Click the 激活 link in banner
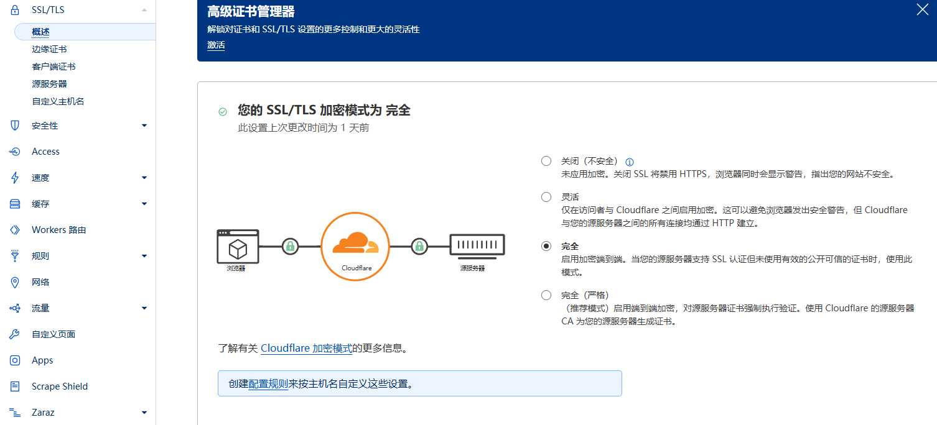Screen dimensions: 937x425 tap(216, 45)
